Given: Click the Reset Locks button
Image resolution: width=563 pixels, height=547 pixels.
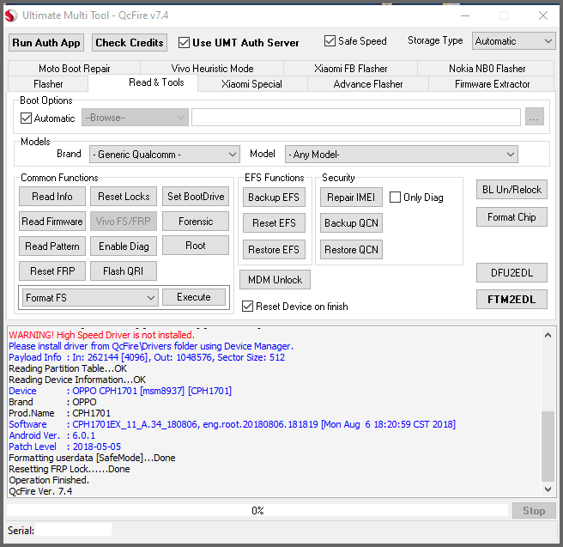Looking at the screenshot, I should (x=124, y=197).
